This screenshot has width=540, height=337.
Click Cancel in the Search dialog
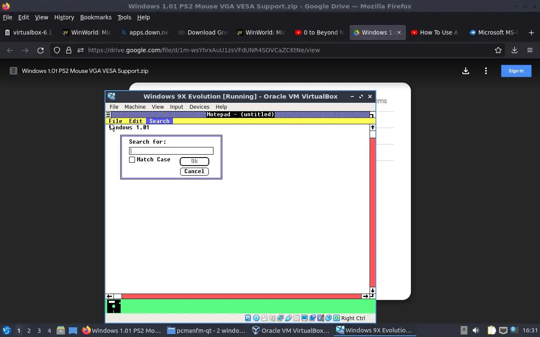[194, 171]
